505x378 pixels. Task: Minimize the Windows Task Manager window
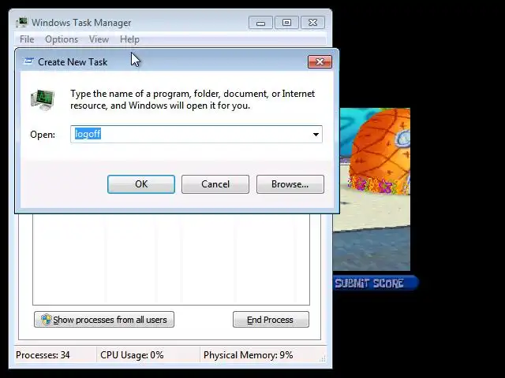[x=260, y=23]
